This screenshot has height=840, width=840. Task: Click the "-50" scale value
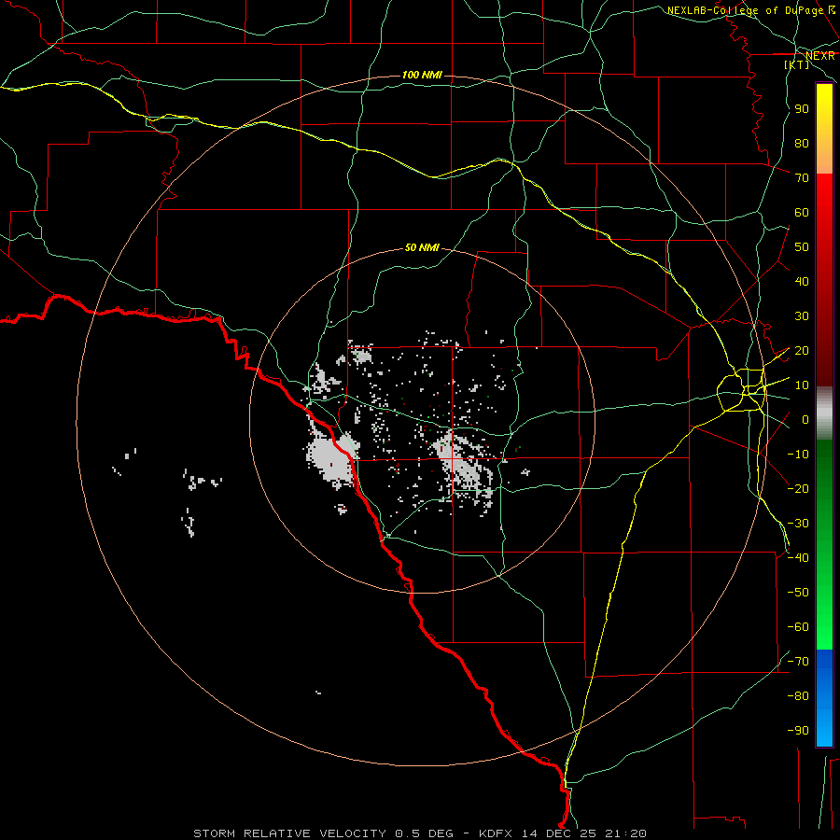798,593
